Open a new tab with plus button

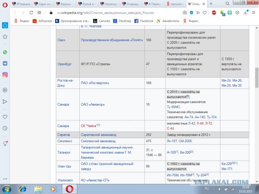[211, 4]
